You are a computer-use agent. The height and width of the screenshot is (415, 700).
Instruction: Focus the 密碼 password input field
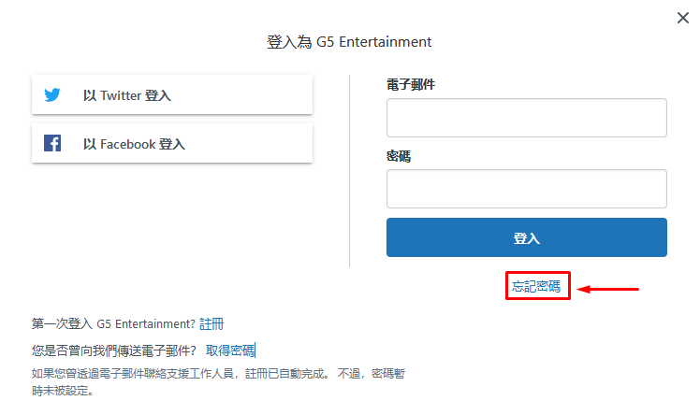[x=526, y=189]
